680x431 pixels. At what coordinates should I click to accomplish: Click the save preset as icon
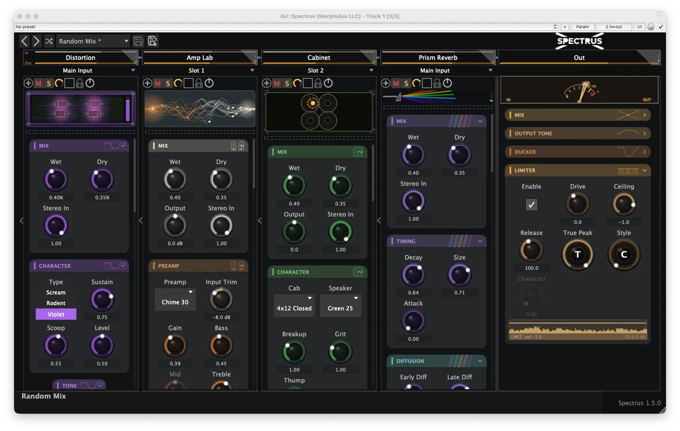(152, 41)
